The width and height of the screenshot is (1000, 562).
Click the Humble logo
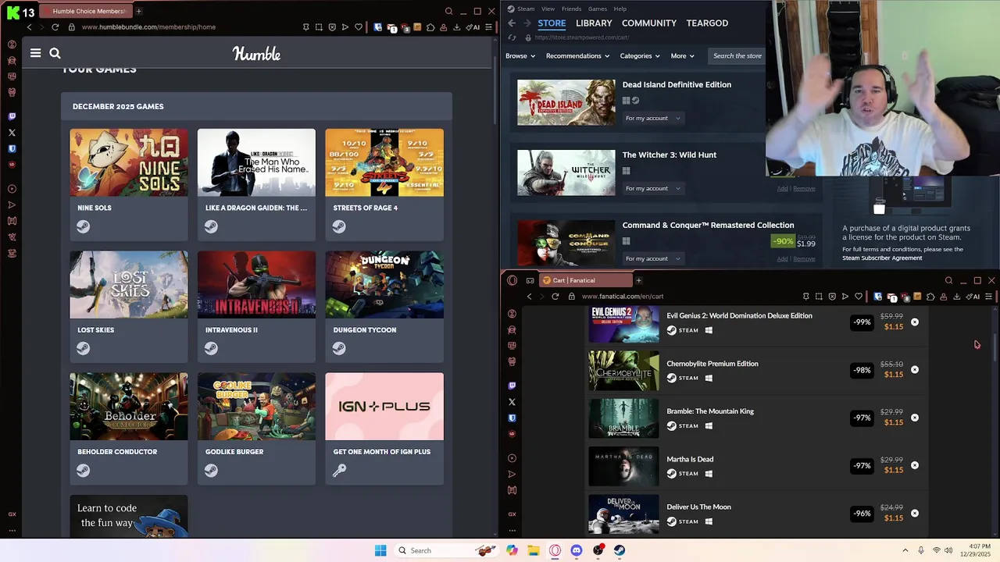coord(256,54)
